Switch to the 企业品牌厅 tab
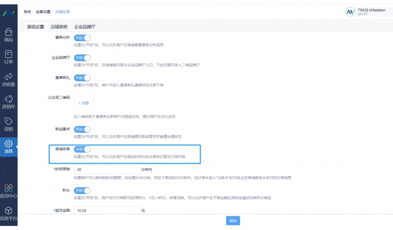Screen dimensions: 393x230 coord(84,27)
